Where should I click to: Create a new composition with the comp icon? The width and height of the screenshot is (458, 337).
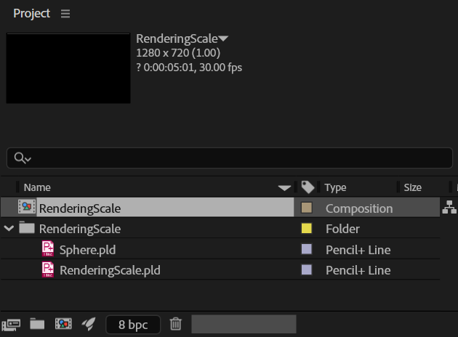click(63, 324)
